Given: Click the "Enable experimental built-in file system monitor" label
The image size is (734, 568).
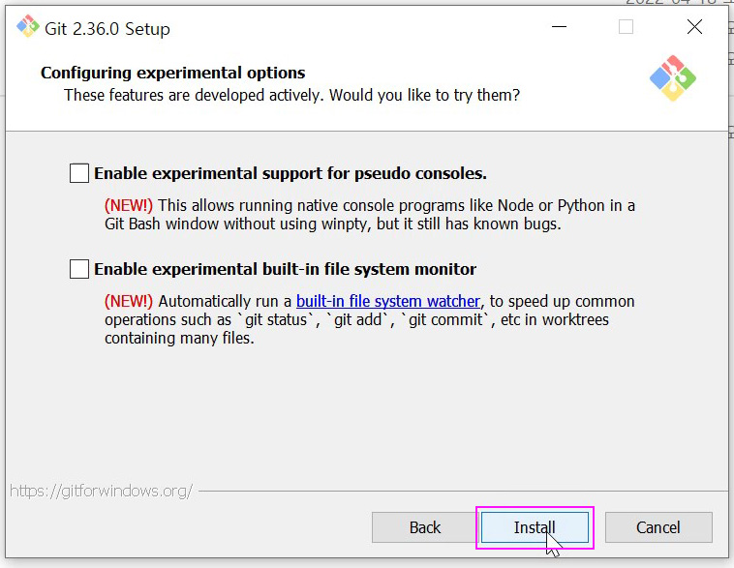Looking at the screenshot, I should [285, 269].
